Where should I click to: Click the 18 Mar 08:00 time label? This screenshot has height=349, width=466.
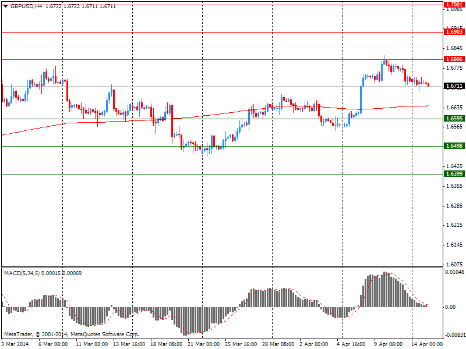click(x=167, y=344)
